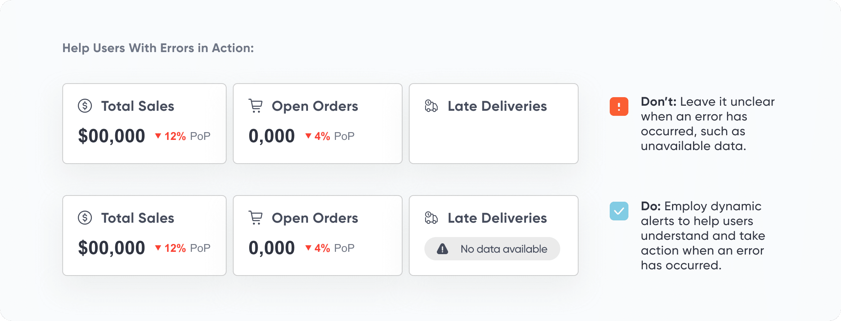Click the red down arrow beside 4% in upper card
841x321 pixels.
point(308,136)
